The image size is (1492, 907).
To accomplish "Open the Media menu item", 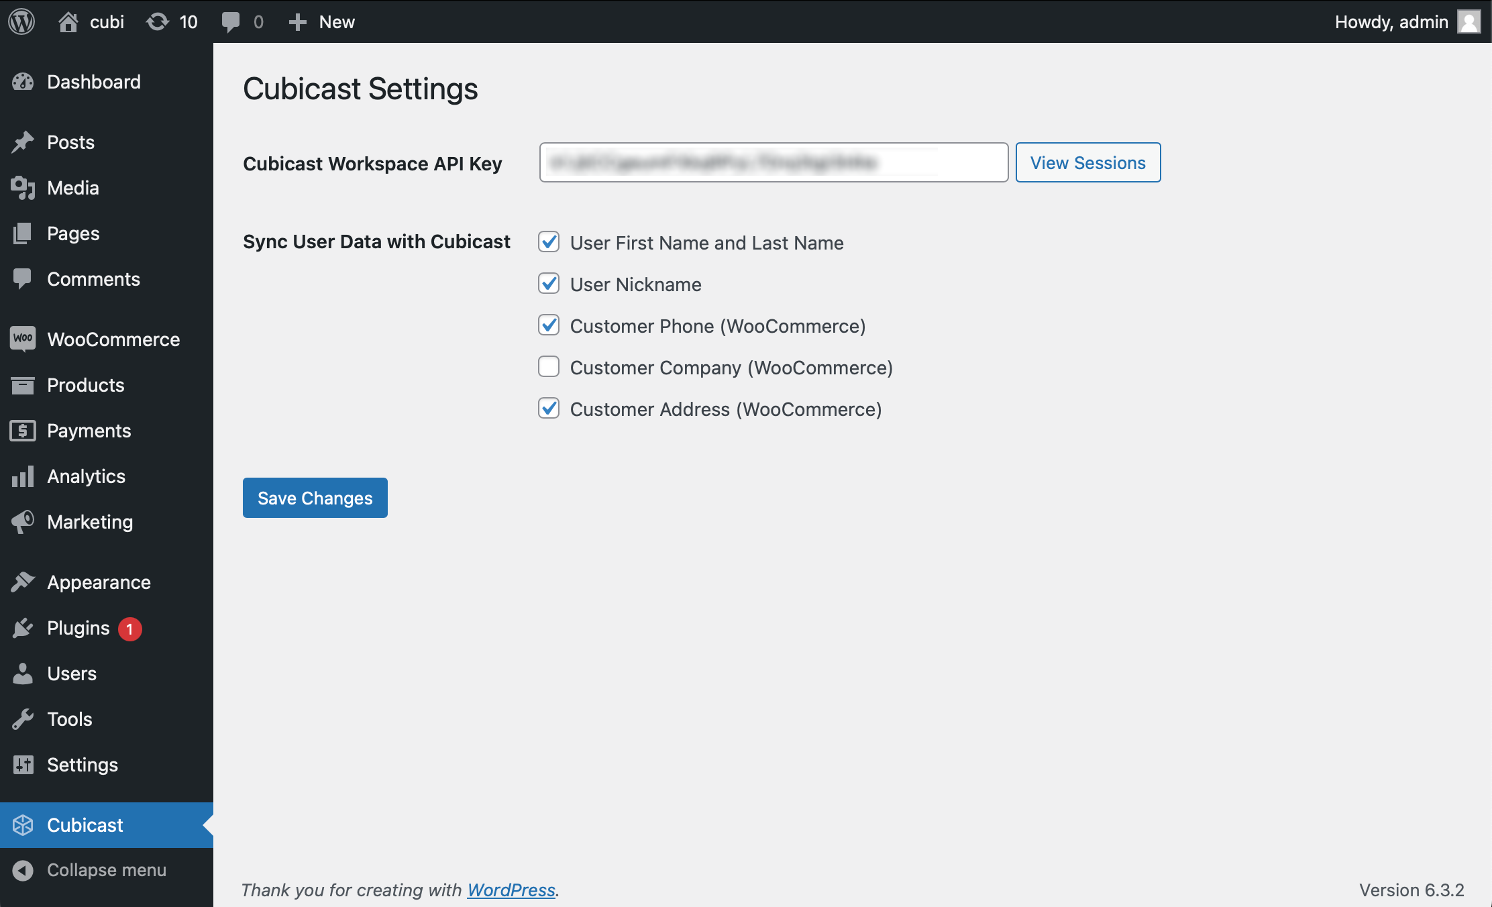I will click(107, 188).
